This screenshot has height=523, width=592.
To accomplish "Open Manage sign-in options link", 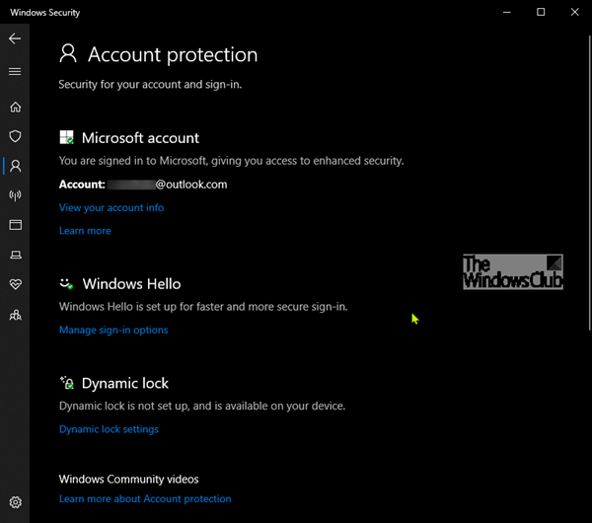I will [x=113, y=330].
